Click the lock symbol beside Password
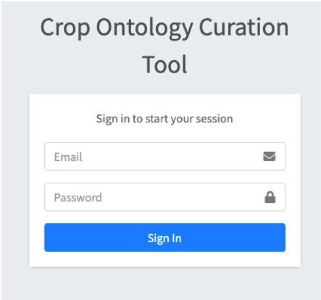Screen dimensions: 321x300 point(270,197)
